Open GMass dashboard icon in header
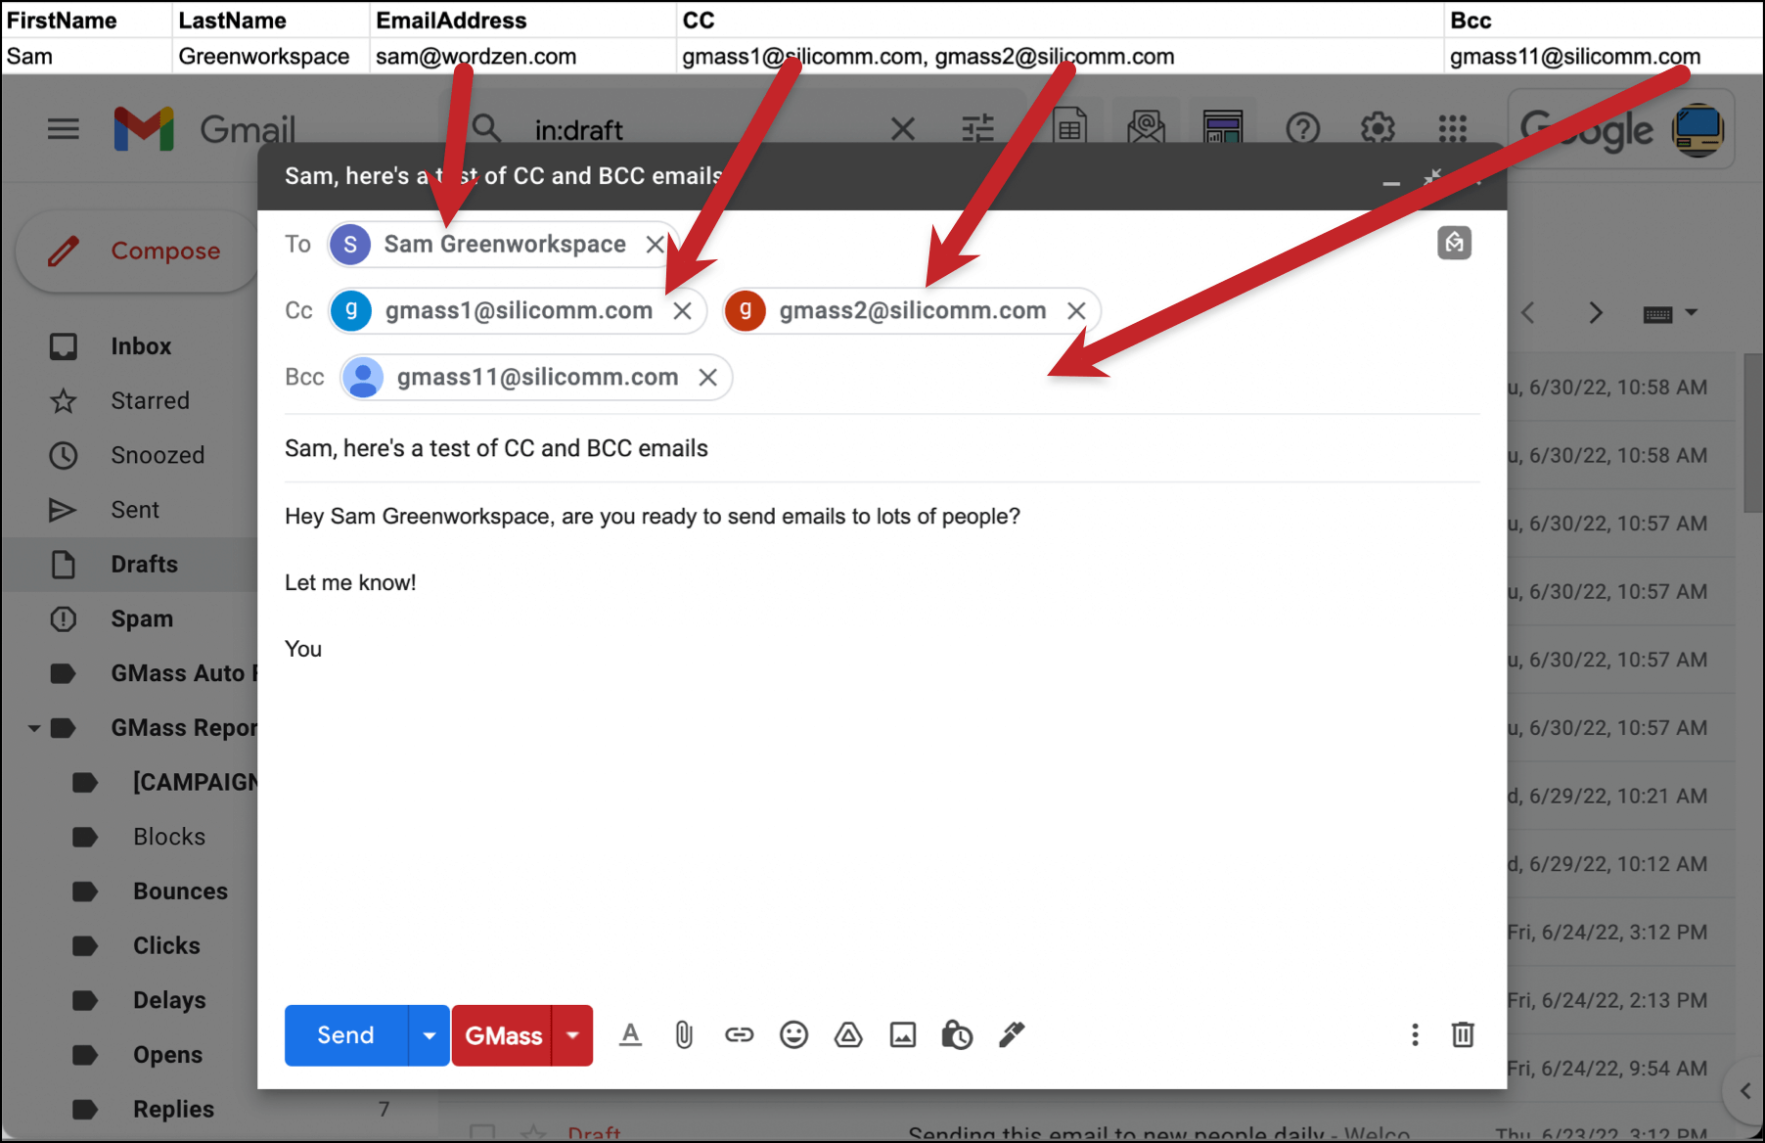 tap(1223, 126)
